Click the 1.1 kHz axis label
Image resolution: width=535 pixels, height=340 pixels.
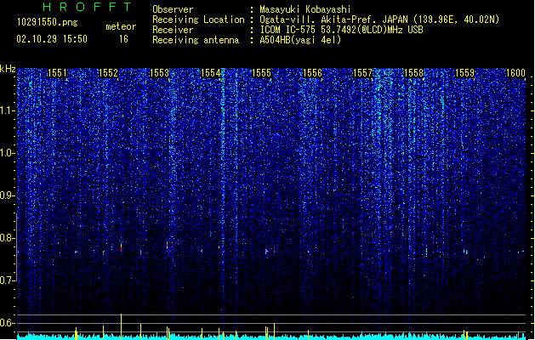(7, 111)
